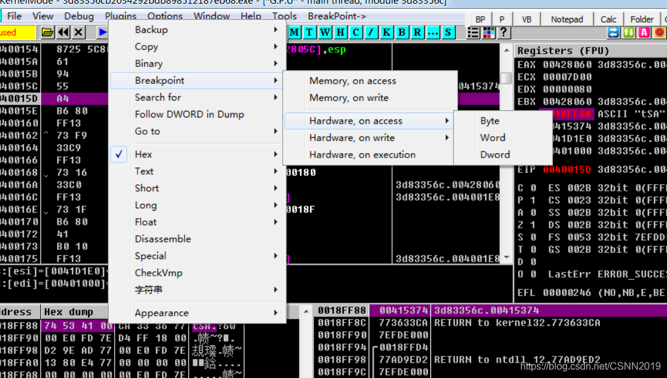Choose Byte hardware breakpoint size
This screenshot has height=378, width=667.
[x=503, y=121]
